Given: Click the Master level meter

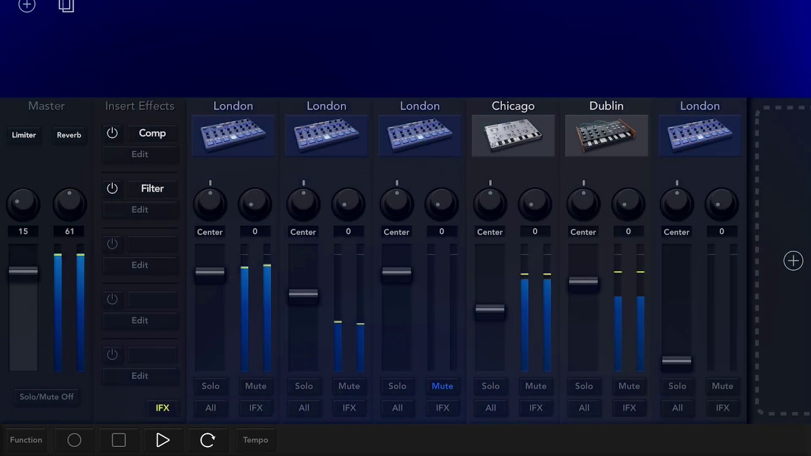Looking at the screenshot, I should tap(69, 308).
